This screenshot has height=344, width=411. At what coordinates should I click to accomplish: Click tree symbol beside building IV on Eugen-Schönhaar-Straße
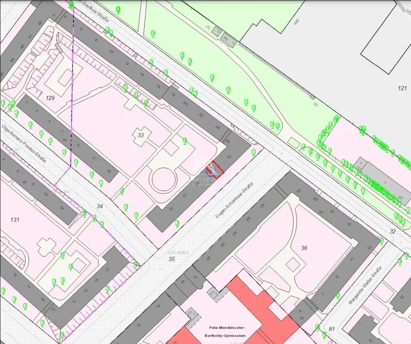pyautogui.click(x=254, y=152)
